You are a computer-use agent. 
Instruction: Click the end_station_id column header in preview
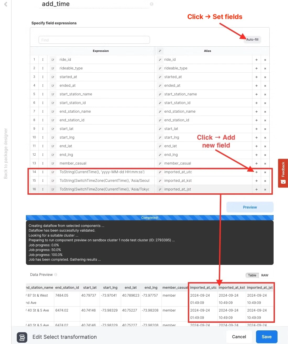coord(67,287)
